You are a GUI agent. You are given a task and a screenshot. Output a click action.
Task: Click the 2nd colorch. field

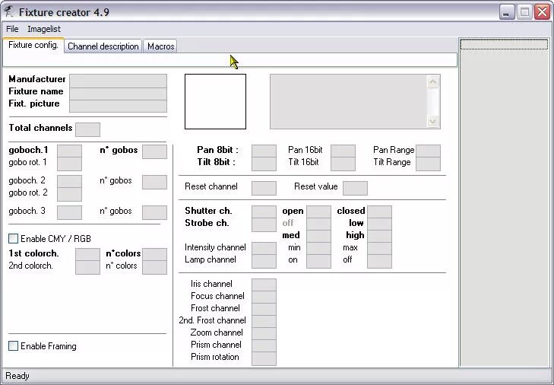(87, 268)
